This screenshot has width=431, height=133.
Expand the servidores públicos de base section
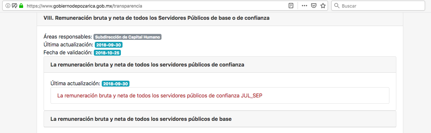tap(141, 119)
